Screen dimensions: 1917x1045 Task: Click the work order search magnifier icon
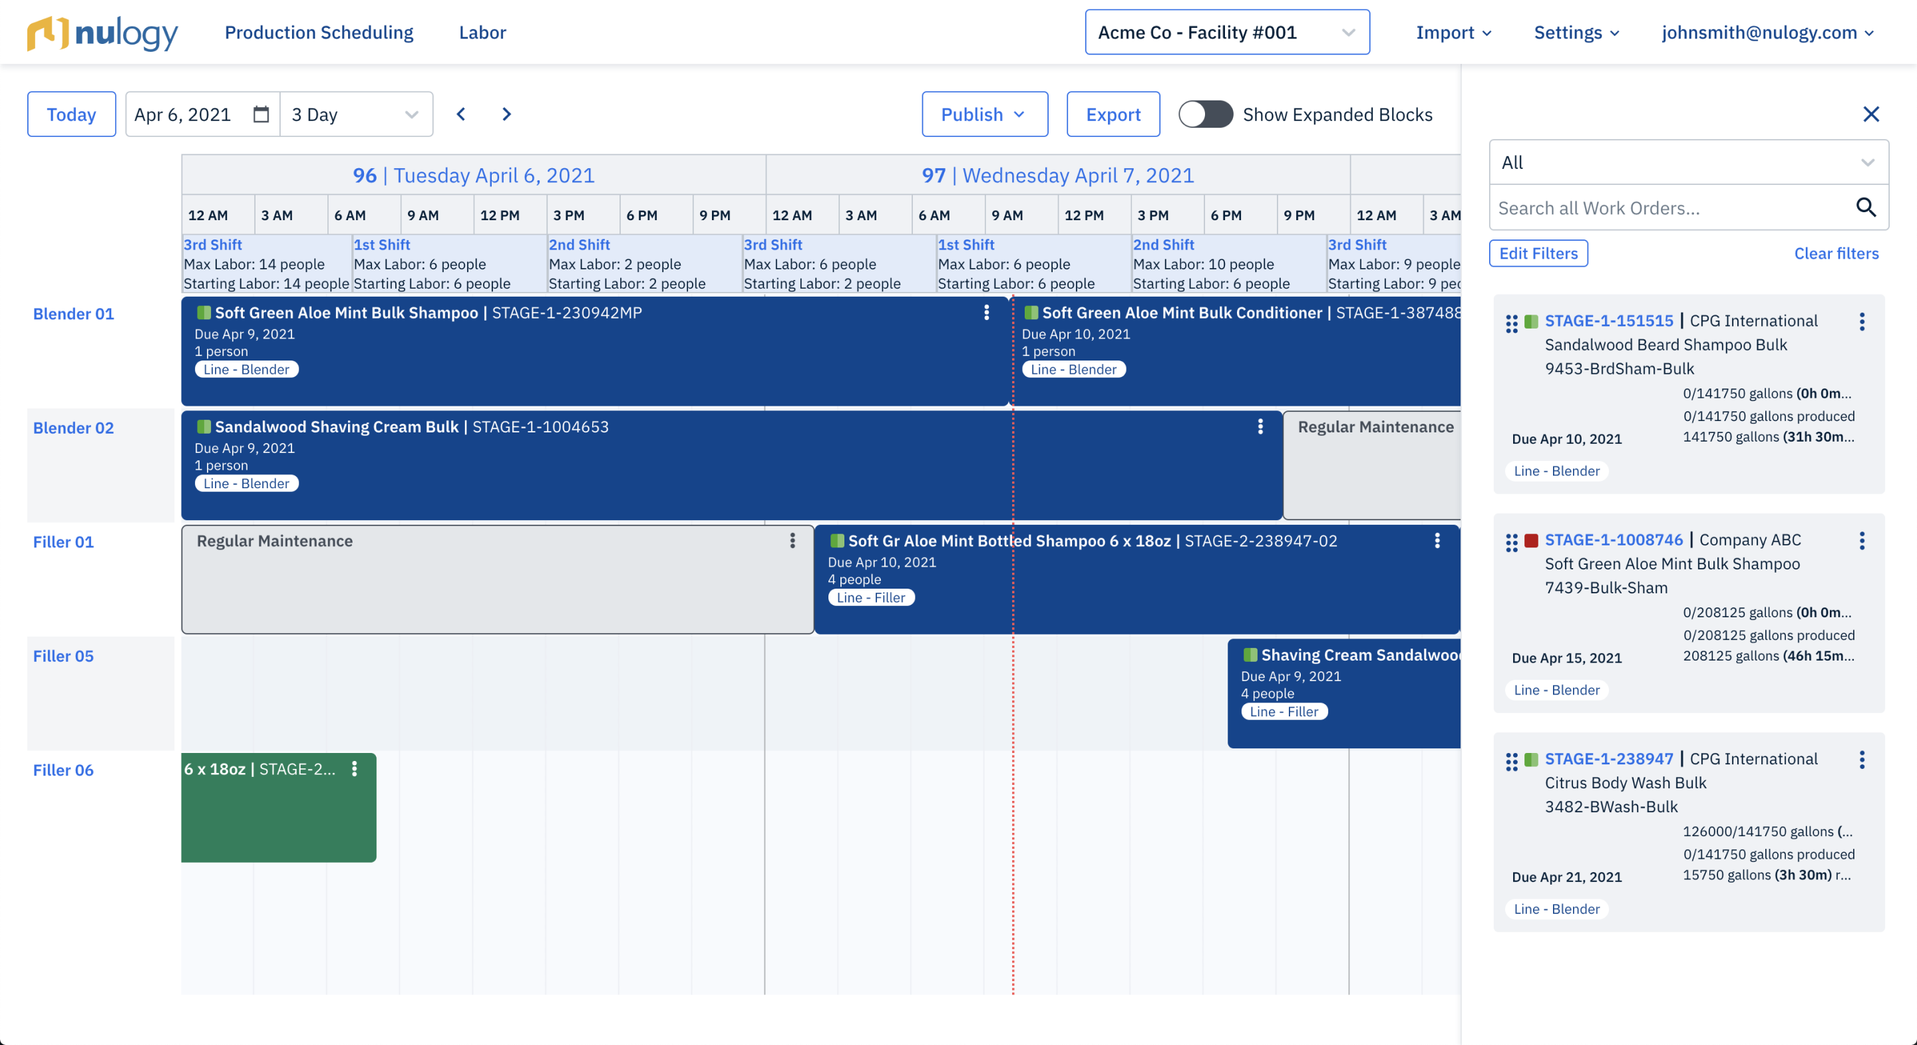coord(1865,208)
